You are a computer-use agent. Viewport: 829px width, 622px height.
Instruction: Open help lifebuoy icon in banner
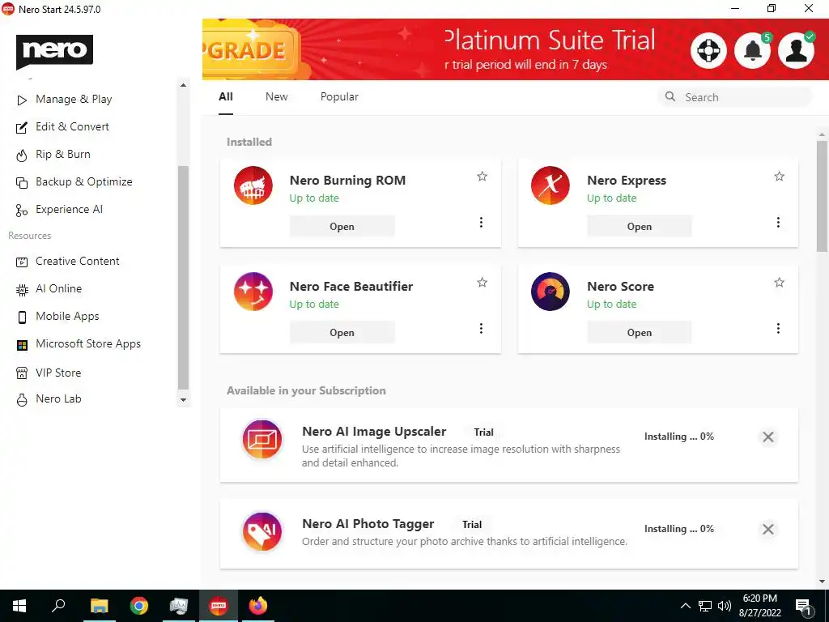pos(708,51)
